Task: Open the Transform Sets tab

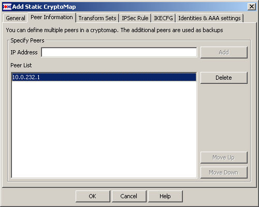Action: pyautogui.click(x=97, y=18)
